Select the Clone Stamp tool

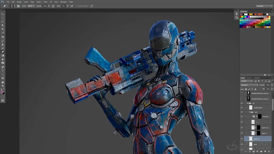[3, 44]
